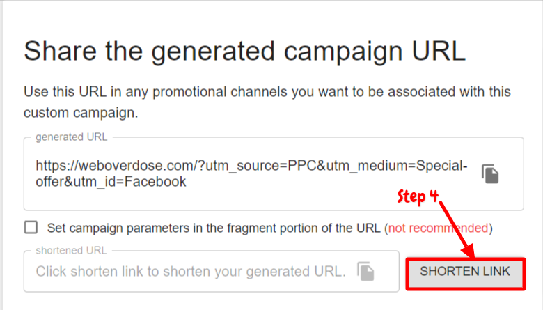The width and height of the screenshot is (543, 310).
Task: Click the words 'custom campaign.' in description
Action: click(81, 113)
